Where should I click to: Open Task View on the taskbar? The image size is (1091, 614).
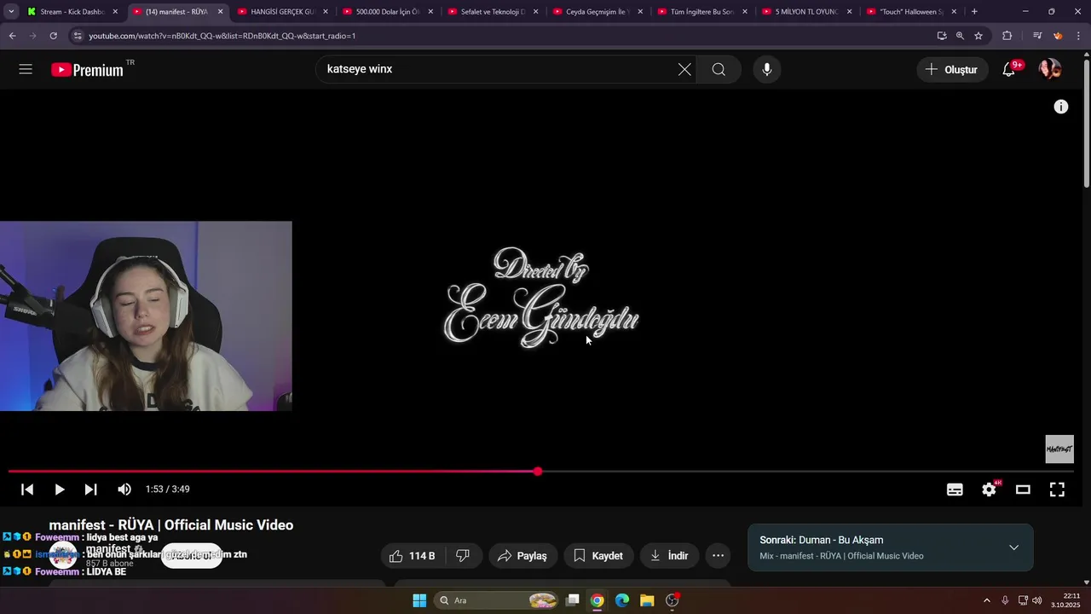tap(573, 600)
